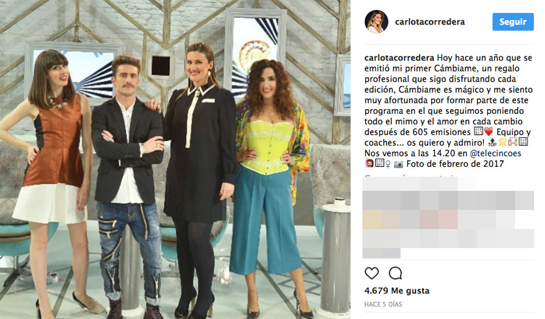The width and height of the screenshot is (545, 319).
Task: Click the raised hands emoji in caption
Action: pos(513,142)
